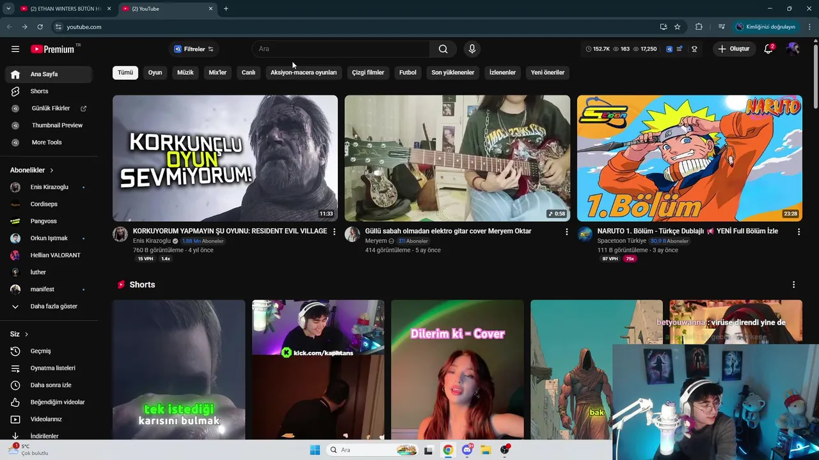Click the youtube.com address bar
Viewport: 819px width, 460px height.
pos(355,27)
